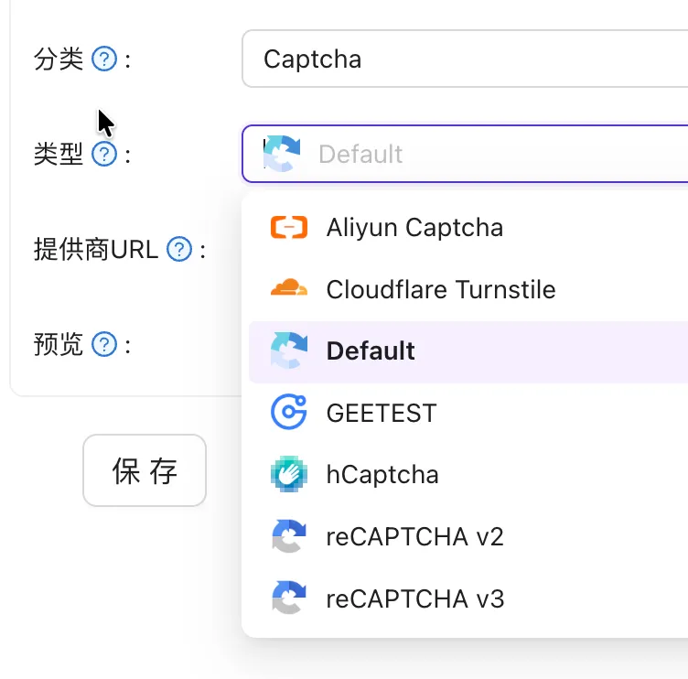This screenshot has height=679, width=688.
Task: Click the help icon beside 预览 label
Action: 106,345
